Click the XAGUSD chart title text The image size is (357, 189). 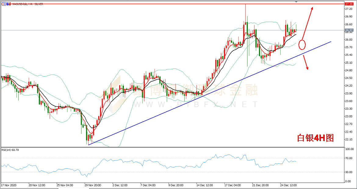tap(27, 4)
